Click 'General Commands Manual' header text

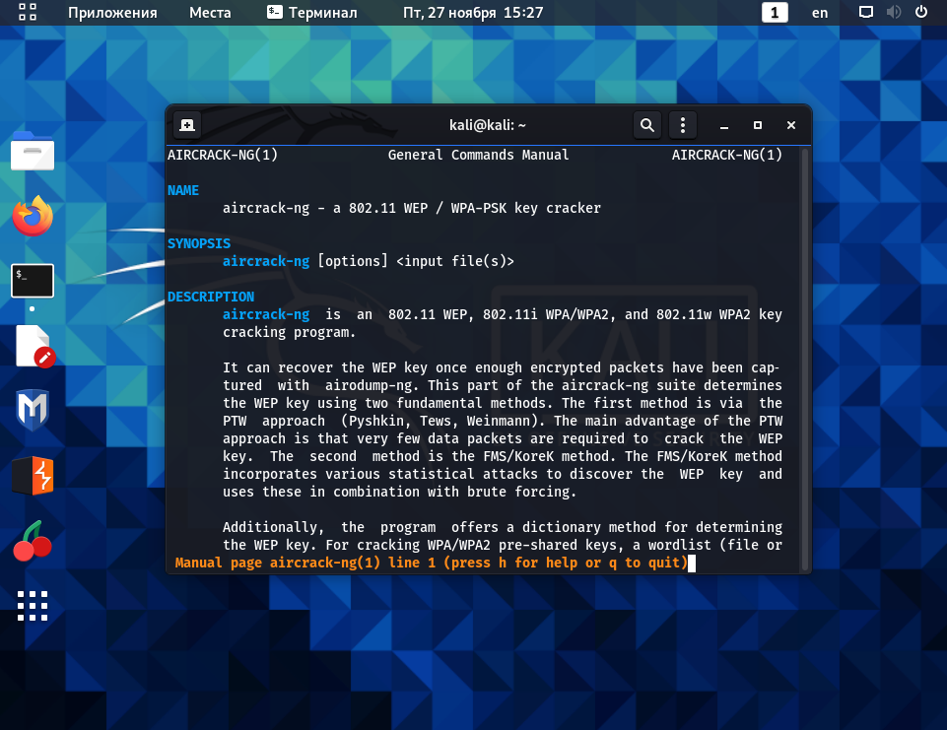coord(478,155)
